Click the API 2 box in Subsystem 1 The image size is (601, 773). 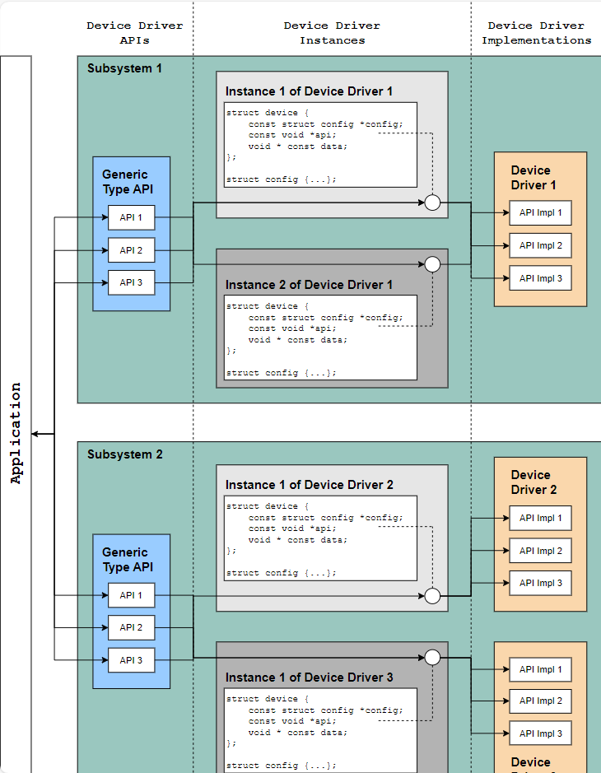pos(131,250)
